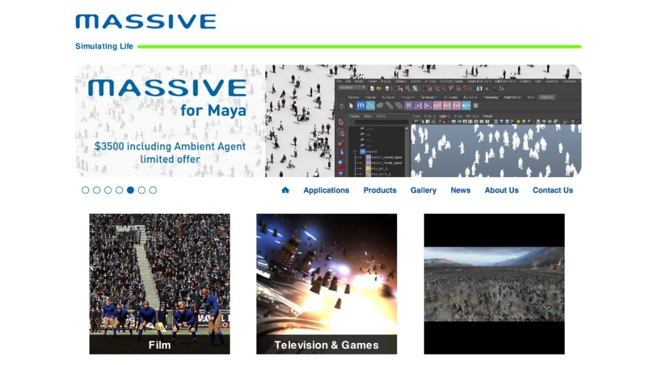Open the Products menu
Viewport: 649px width, 365px height.
coord(380,190)
